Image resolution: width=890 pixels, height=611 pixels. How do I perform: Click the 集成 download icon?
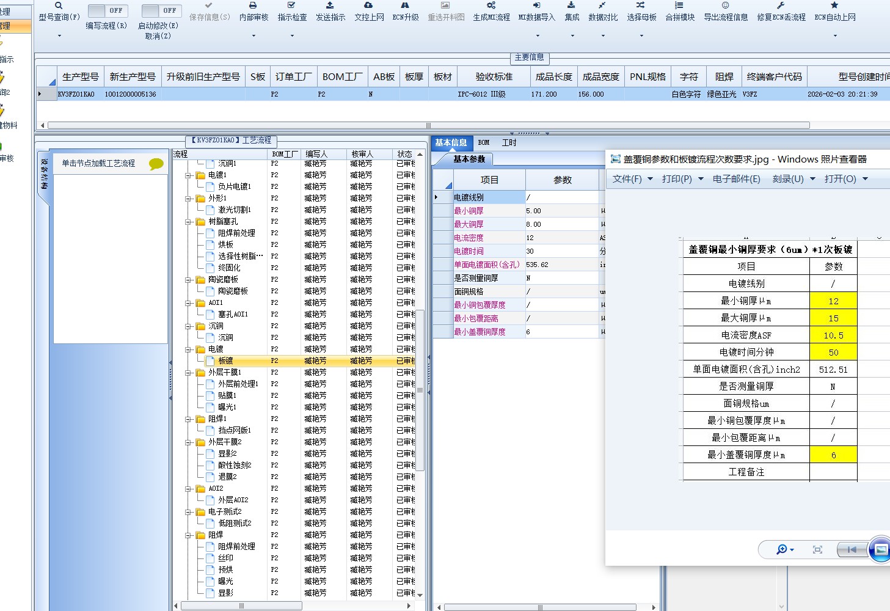572,5
